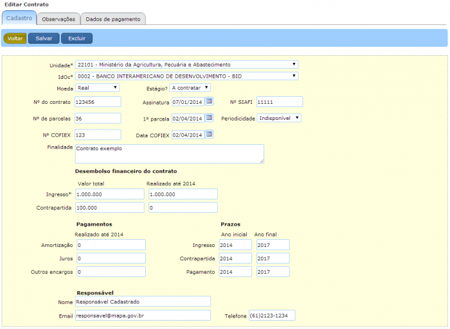Focus the Contrapartida Ano inicial field

235,258
